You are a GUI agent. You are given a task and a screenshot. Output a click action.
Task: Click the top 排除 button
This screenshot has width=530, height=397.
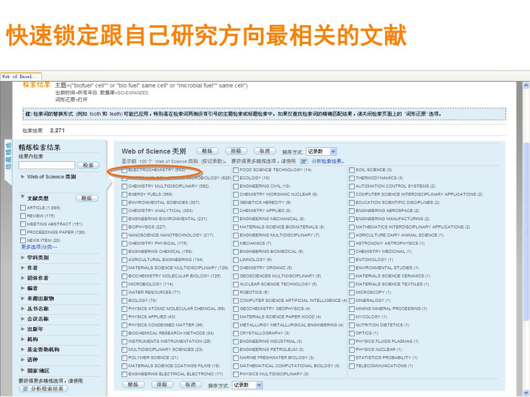tap(236, 151)
